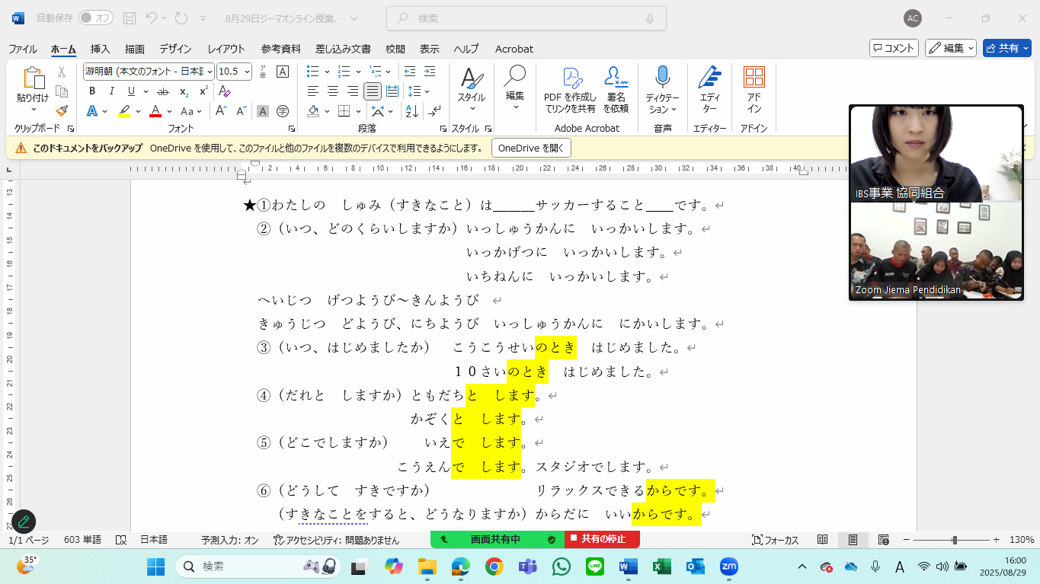1040x584 pixels.
Task: Toggle Bold formatting
Action: pos(92,91)
